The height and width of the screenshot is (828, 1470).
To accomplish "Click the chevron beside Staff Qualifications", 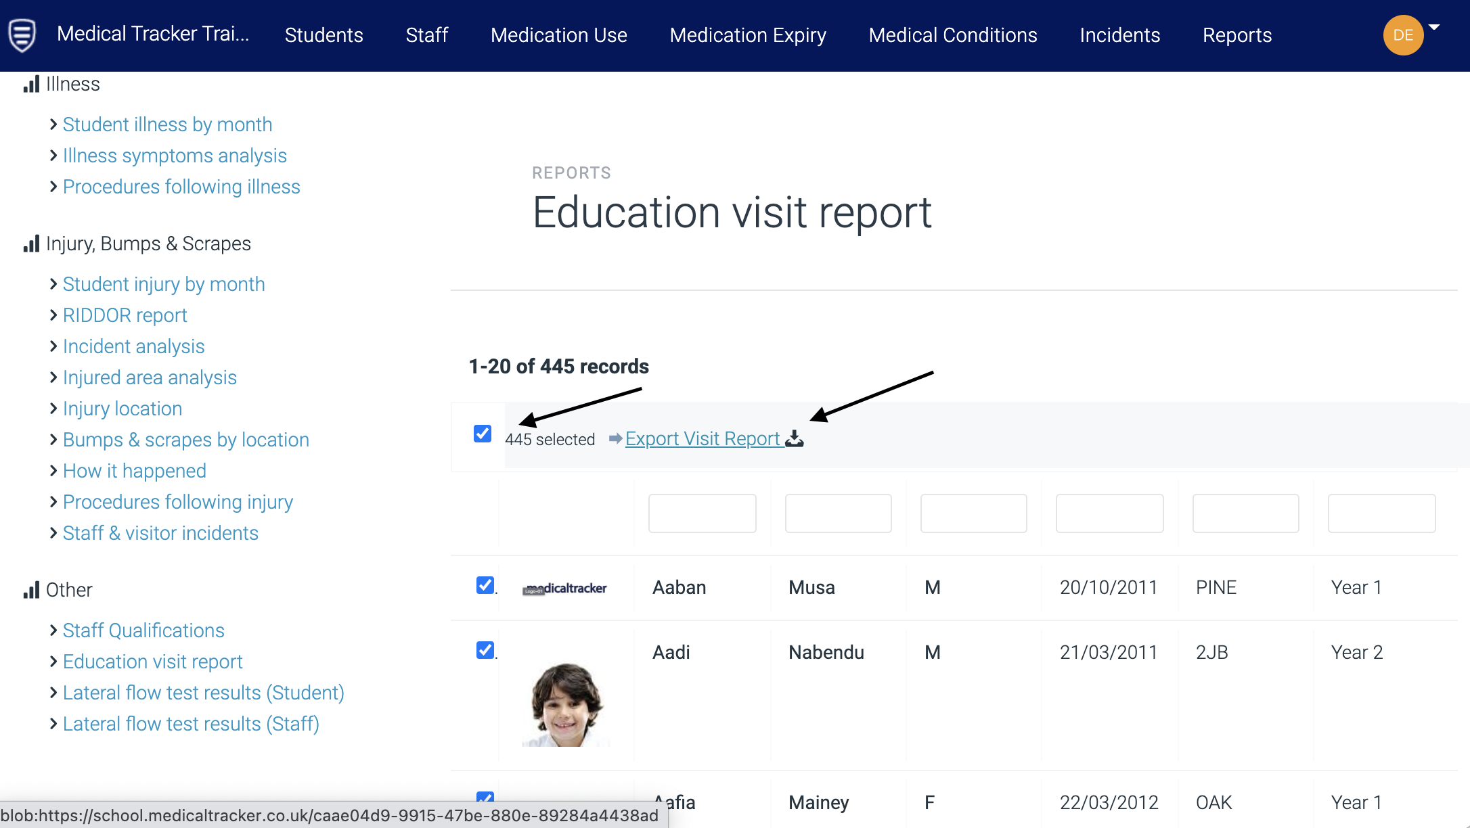I will (x=53, y=630).
